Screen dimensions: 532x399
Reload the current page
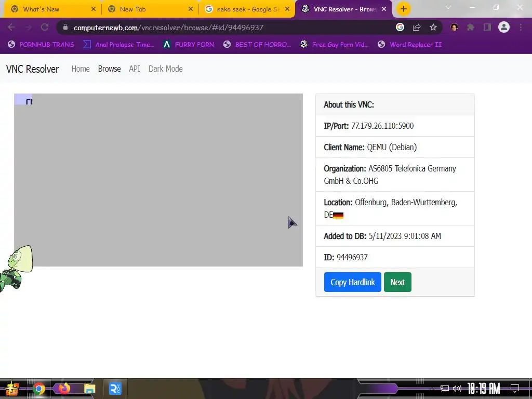[45, 27]
